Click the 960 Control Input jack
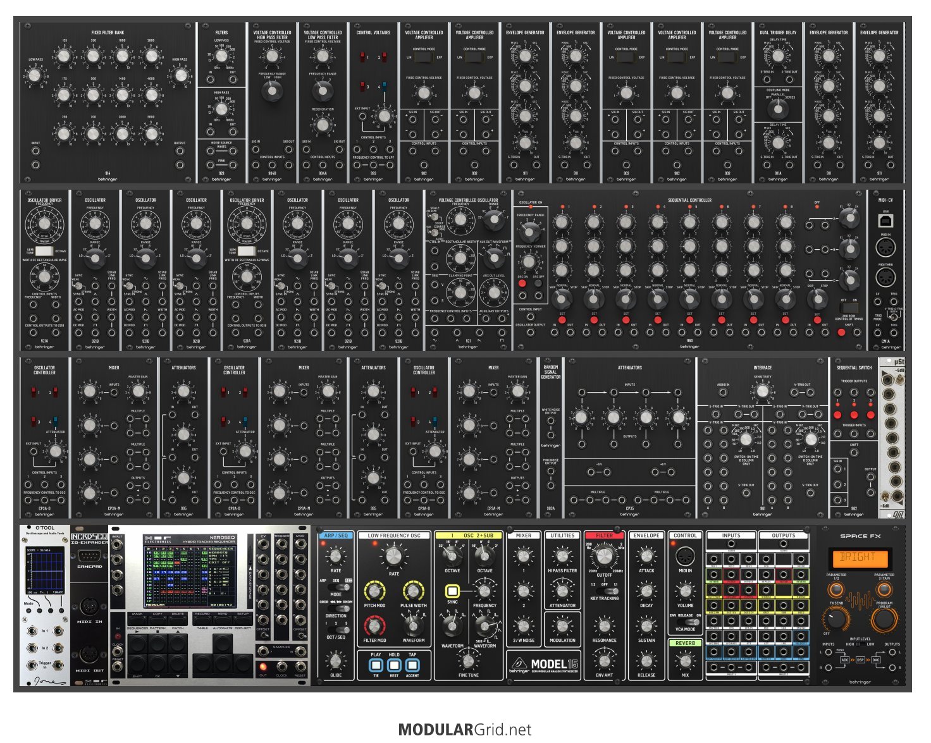Screen dimensions: 931x743 point(530,317)
